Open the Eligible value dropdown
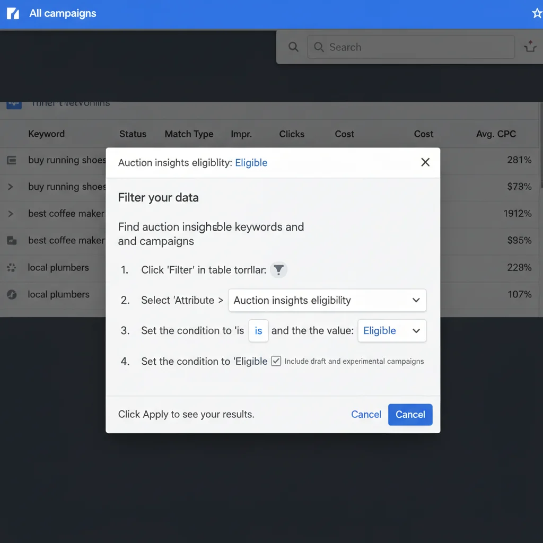This screenshot has width=543, height=543. [x=392, y=331]
